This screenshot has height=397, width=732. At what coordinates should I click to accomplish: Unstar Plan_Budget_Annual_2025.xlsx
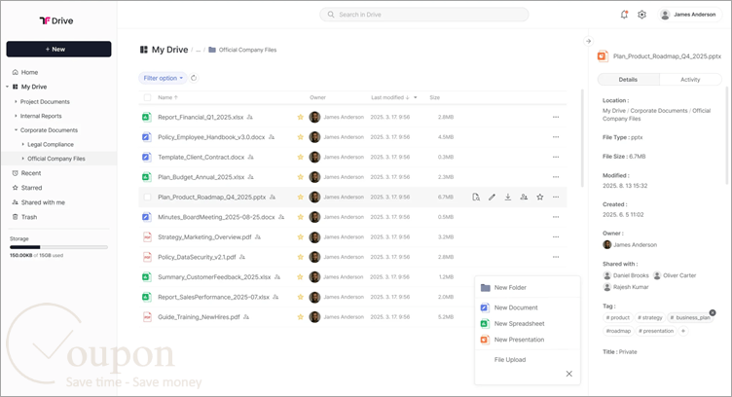point(300,177)
